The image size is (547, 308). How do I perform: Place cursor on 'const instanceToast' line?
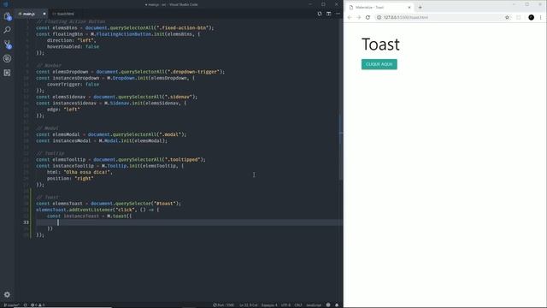(x=89, y=216)
